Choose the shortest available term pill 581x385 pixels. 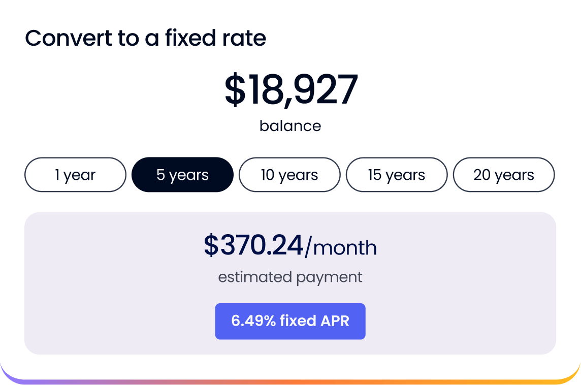coord(75,175)
